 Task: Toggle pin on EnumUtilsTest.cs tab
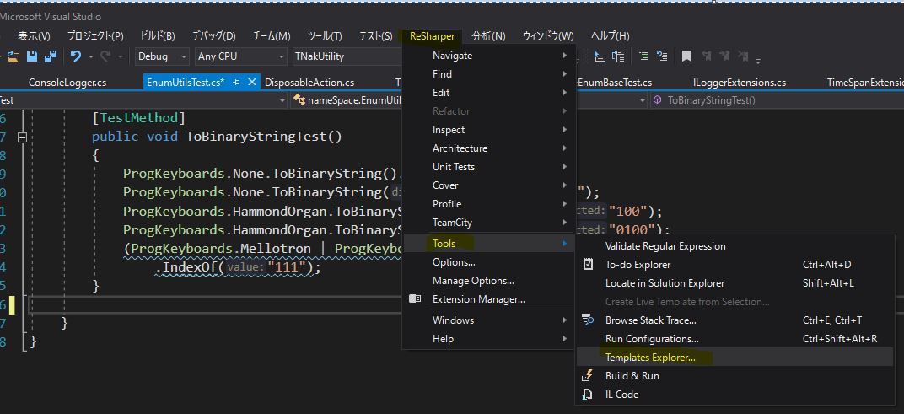pos(236,83)
